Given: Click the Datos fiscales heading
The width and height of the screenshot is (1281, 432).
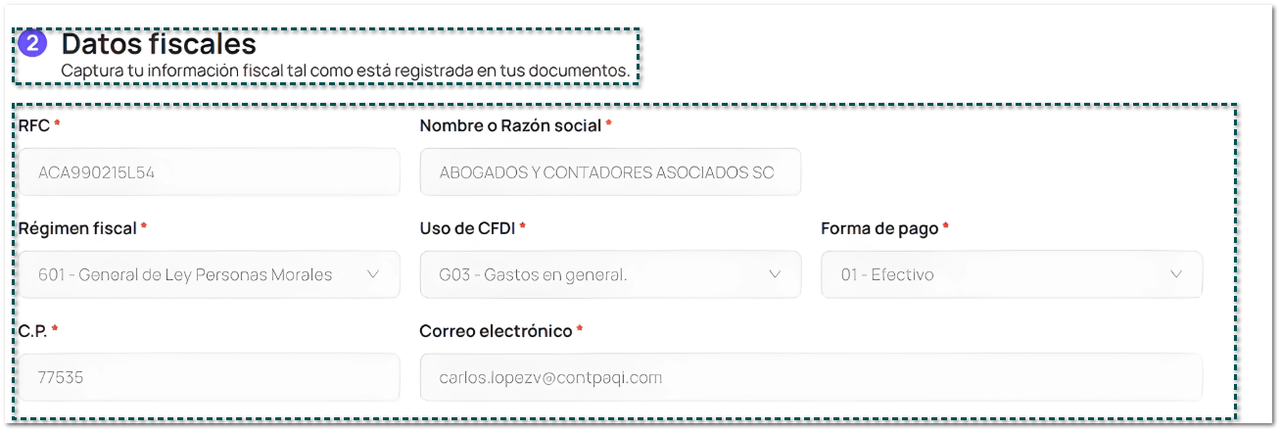Looking at the screenshot, I should click(x=159, y=44).
